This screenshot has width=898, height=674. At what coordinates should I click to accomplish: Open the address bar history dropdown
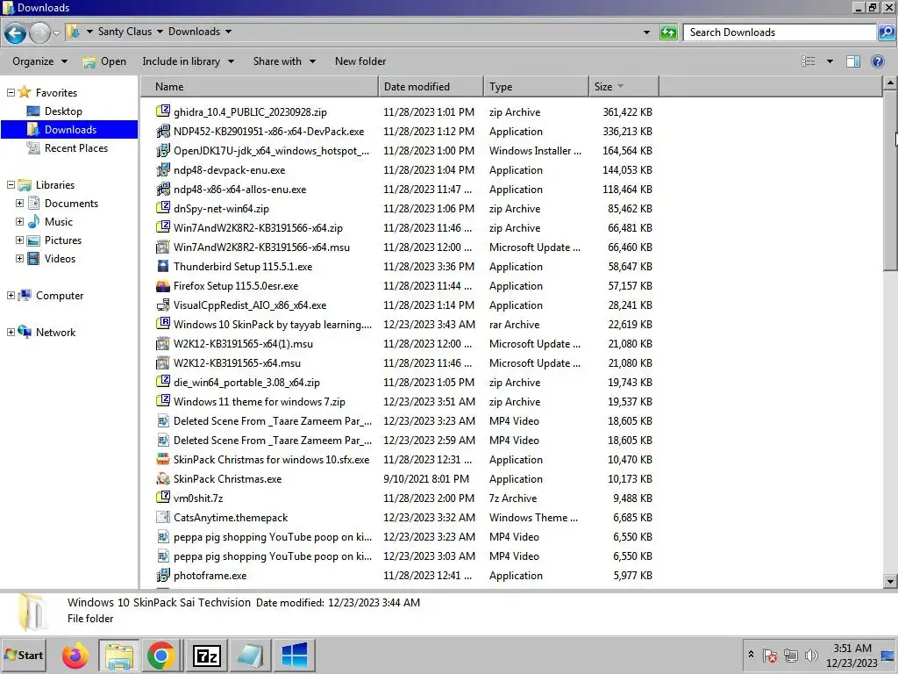tap(646, 32)
